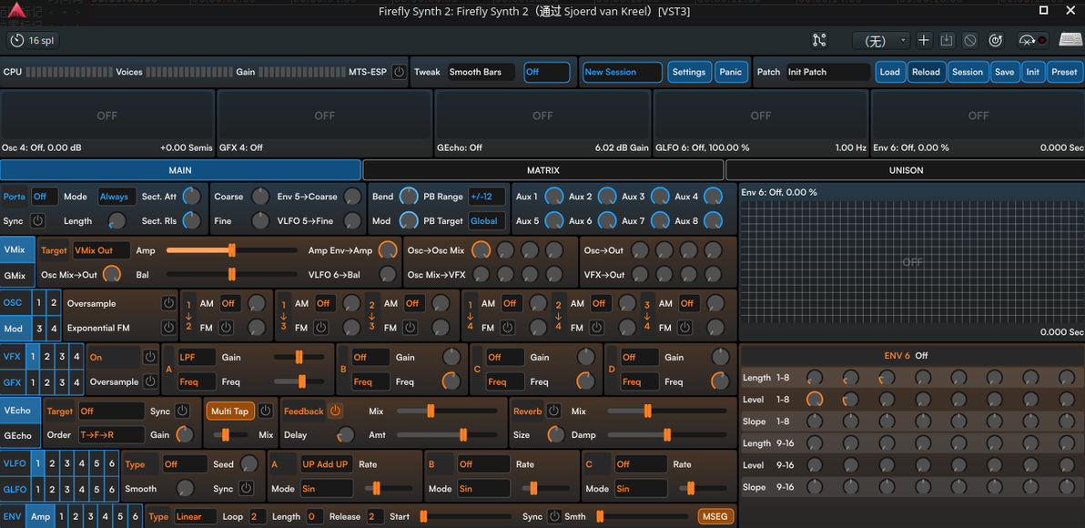Toggle the ENV Sync power switch
This screenshot has width=1085, height=528.
point(554,516)
